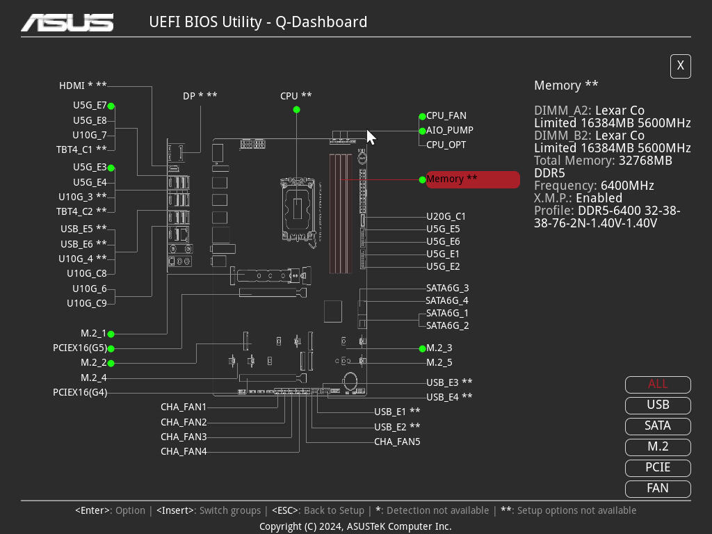This screenshot has height=534, width=712.
Task: Filter by M.2 group
Action: coord(658,447)
